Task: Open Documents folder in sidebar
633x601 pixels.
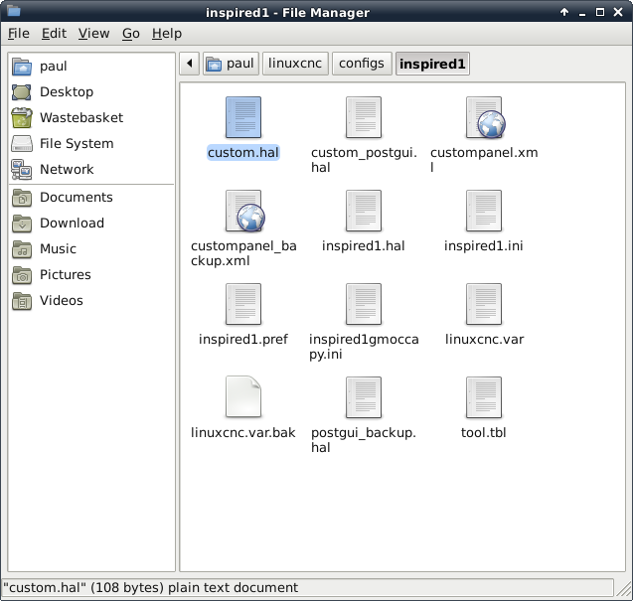Action: (91, 198)
